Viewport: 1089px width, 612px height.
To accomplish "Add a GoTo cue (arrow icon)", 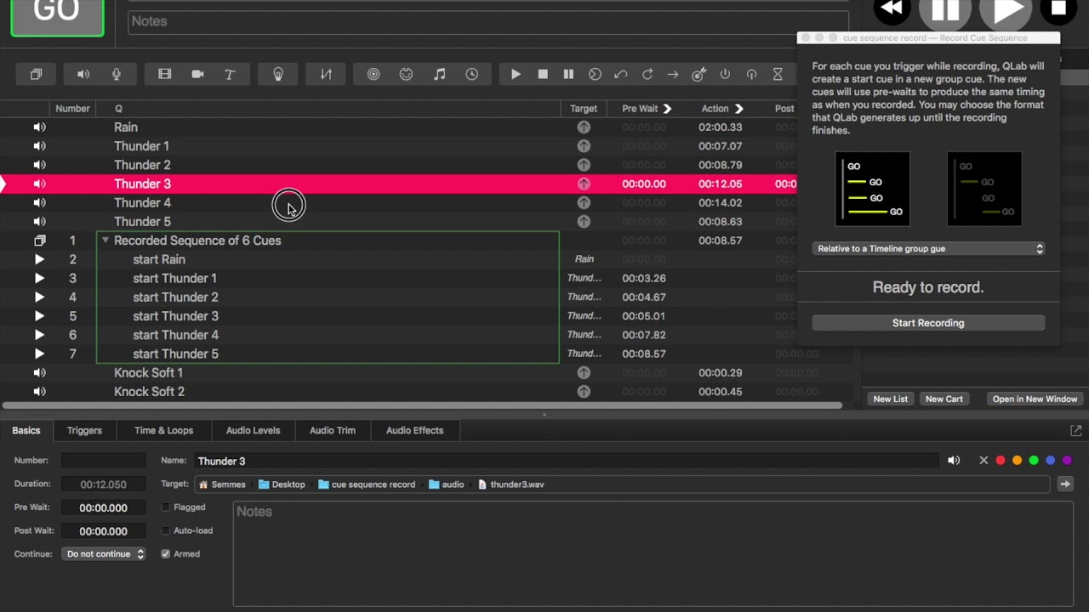I will point(673,75).
